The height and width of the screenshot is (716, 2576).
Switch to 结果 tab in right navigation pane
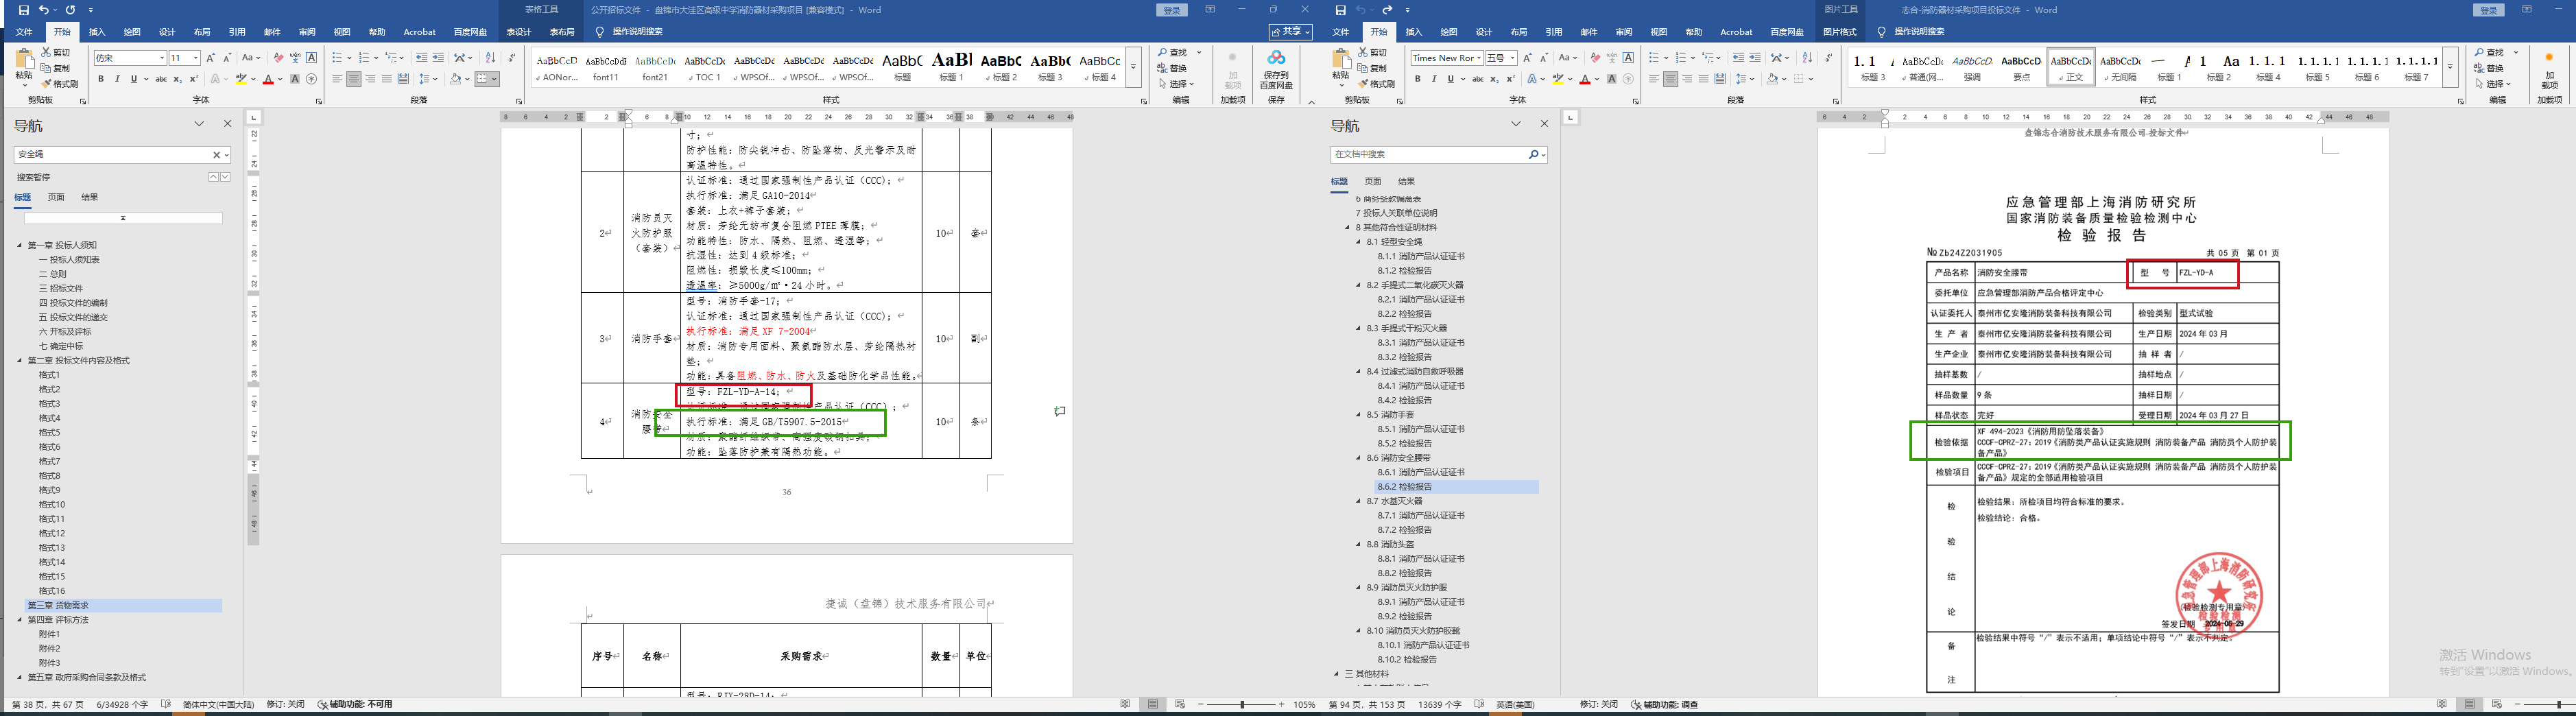point(1406,181)
